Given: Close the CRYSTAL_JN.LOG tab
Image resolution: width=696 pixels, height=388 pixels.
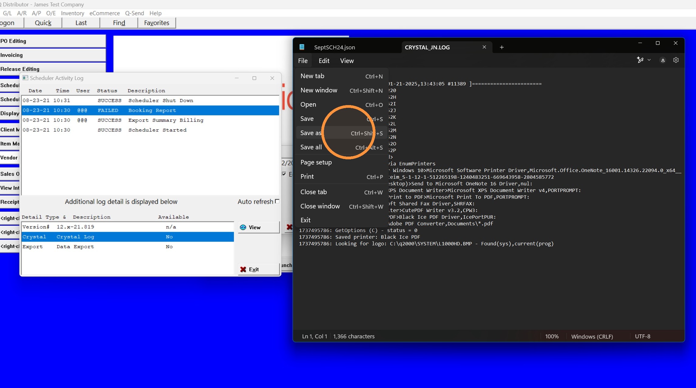Looking at the screenshot, I should [x=484, y=47].
